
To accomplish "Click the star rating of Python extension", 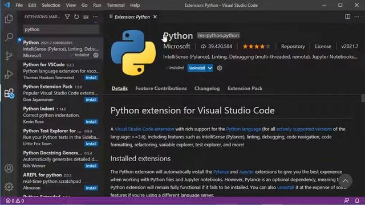I will point(256,47).
